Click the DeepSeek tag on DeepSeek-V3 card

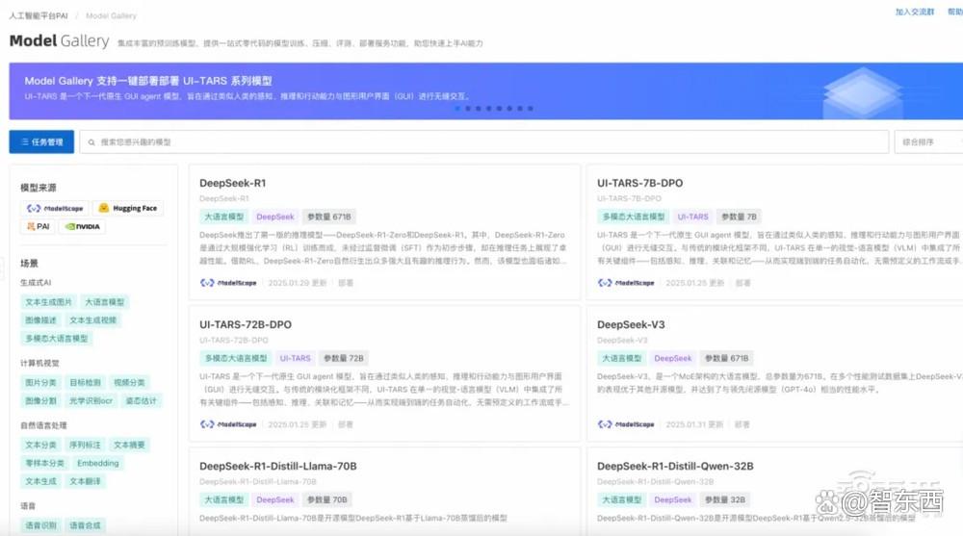tap(672, 358)
